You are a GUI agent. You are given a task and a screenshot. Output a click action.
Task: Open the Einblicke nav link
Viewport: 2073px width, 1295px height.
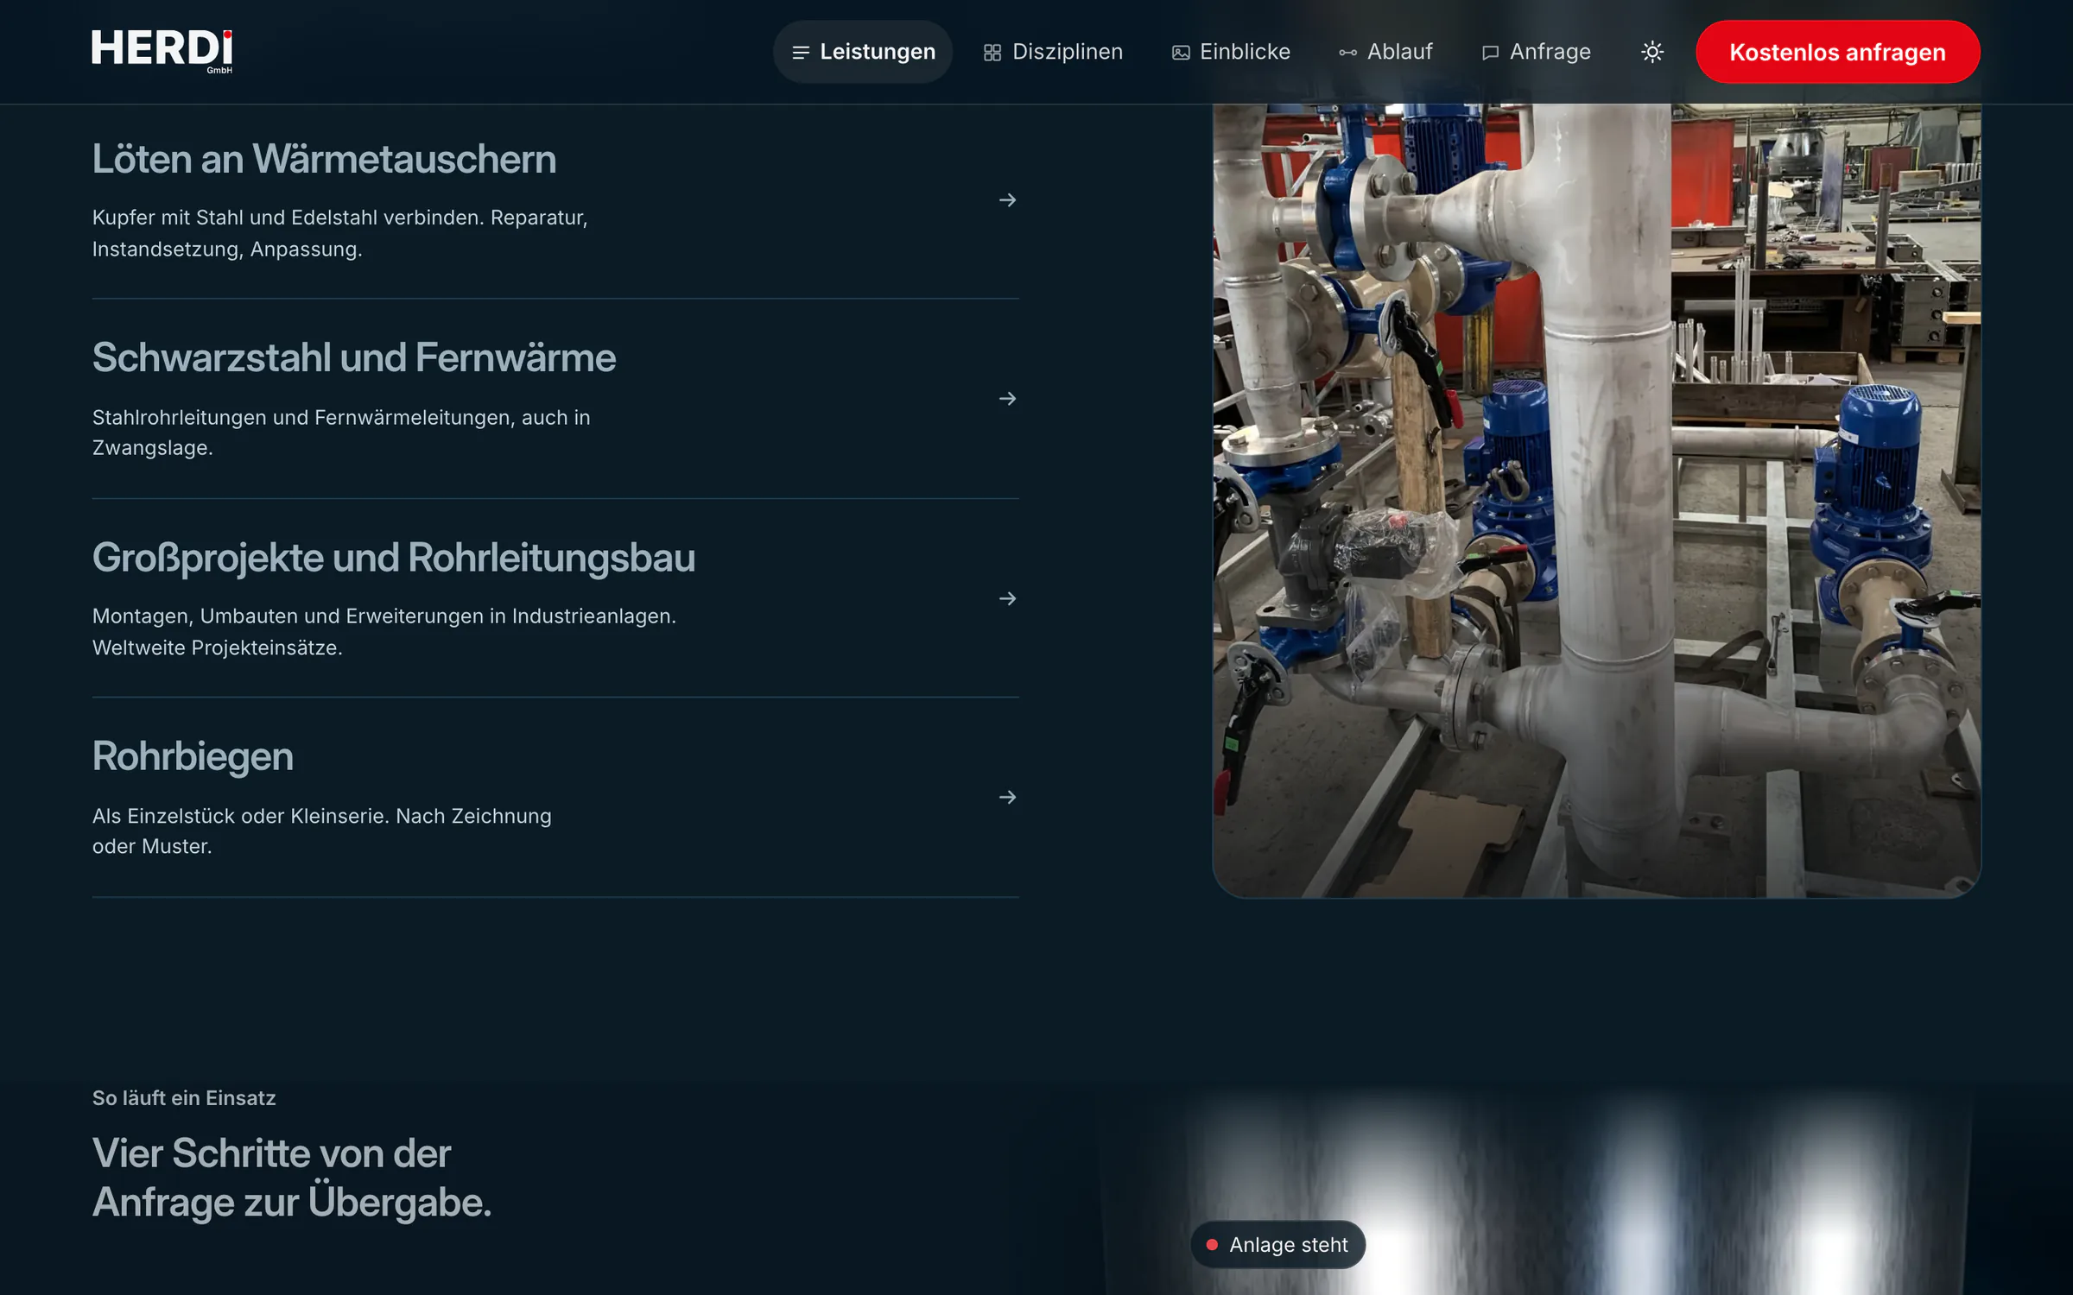click(x=1231, y=52)
